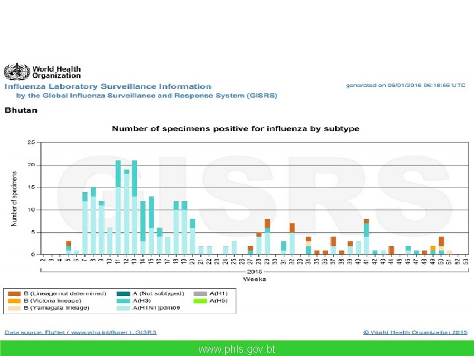
Task: Click the week 8 bar
Action: point(93,221)
